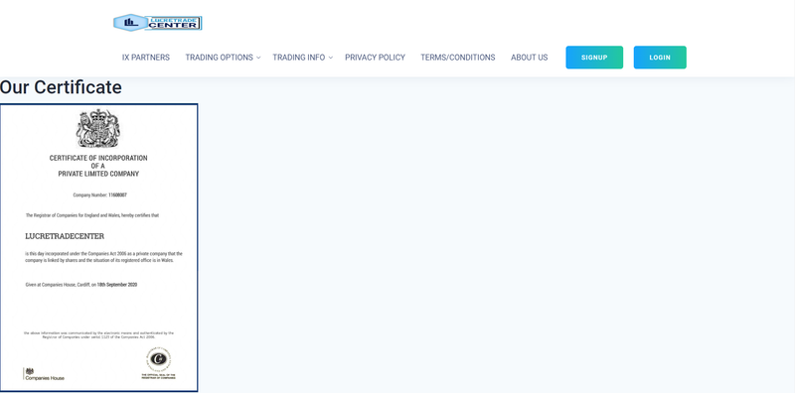The height and width of the screenshot is (393, 795).
Task: Expand the Trading Info dropdown chevron
Action: click(x=331, y=58)
